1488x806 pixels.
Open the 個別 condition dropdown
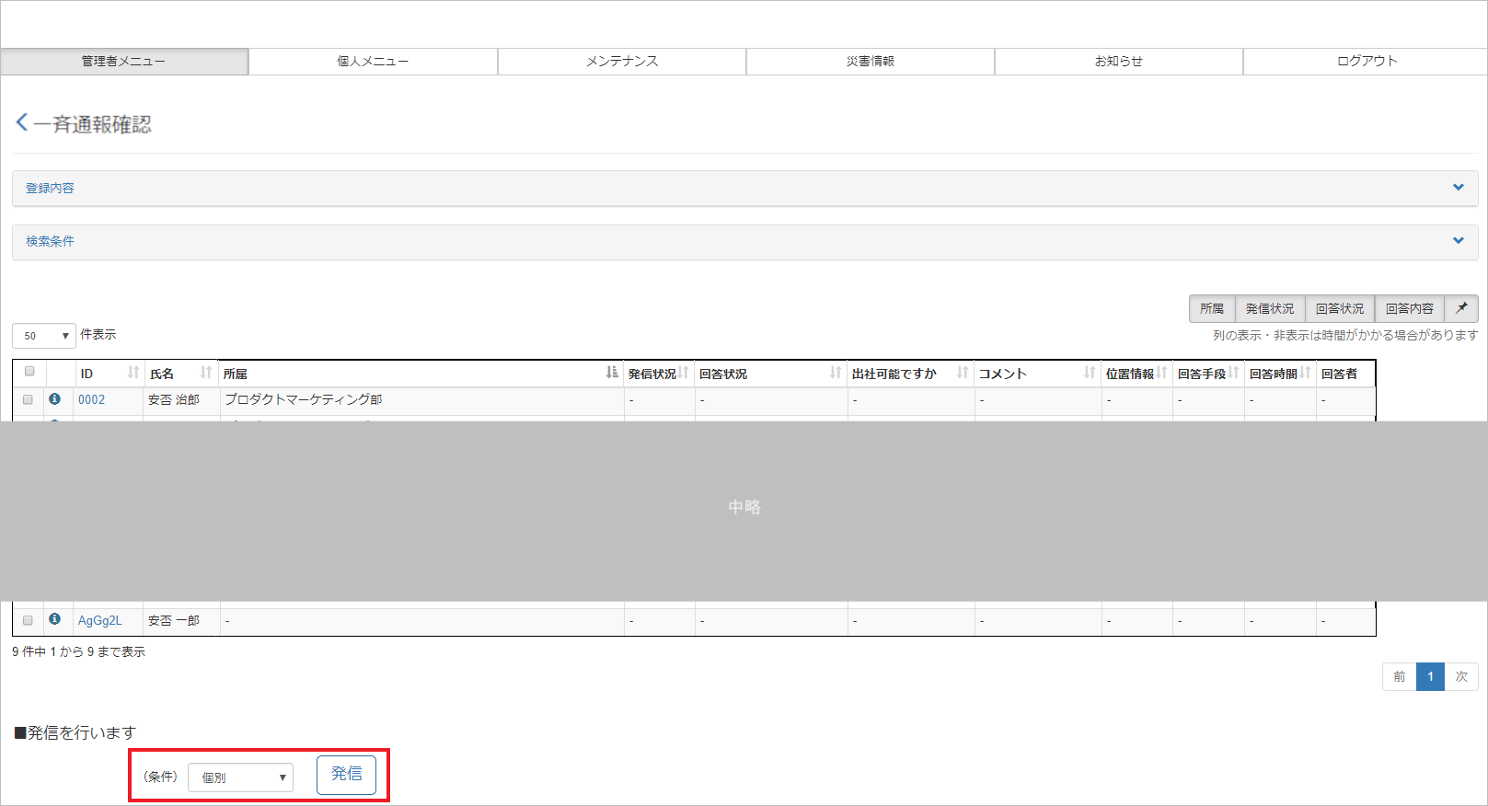pos(240,777)
